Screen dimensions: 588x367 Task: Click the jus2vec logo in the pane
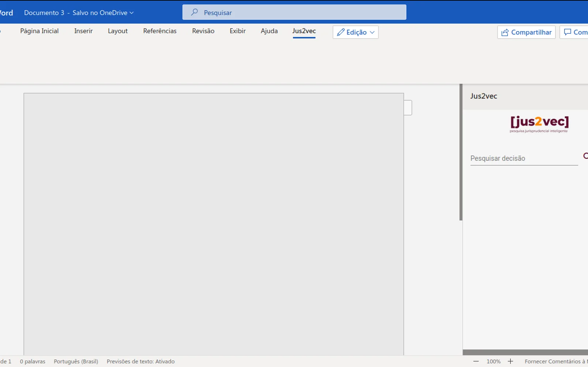click(x=539, y=124)
